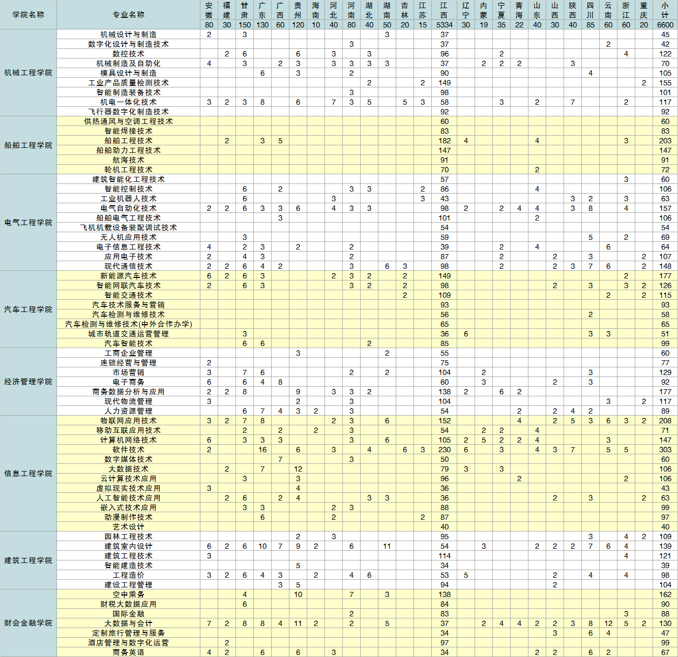
Task: Click the 财会金融学院 cell
Action: (28, 623)
